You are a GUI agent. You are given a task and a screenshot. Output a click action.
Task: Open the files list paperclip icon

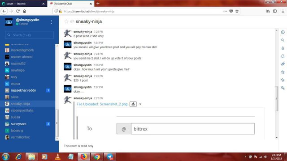pyautogui.click(x=283, y=64)
